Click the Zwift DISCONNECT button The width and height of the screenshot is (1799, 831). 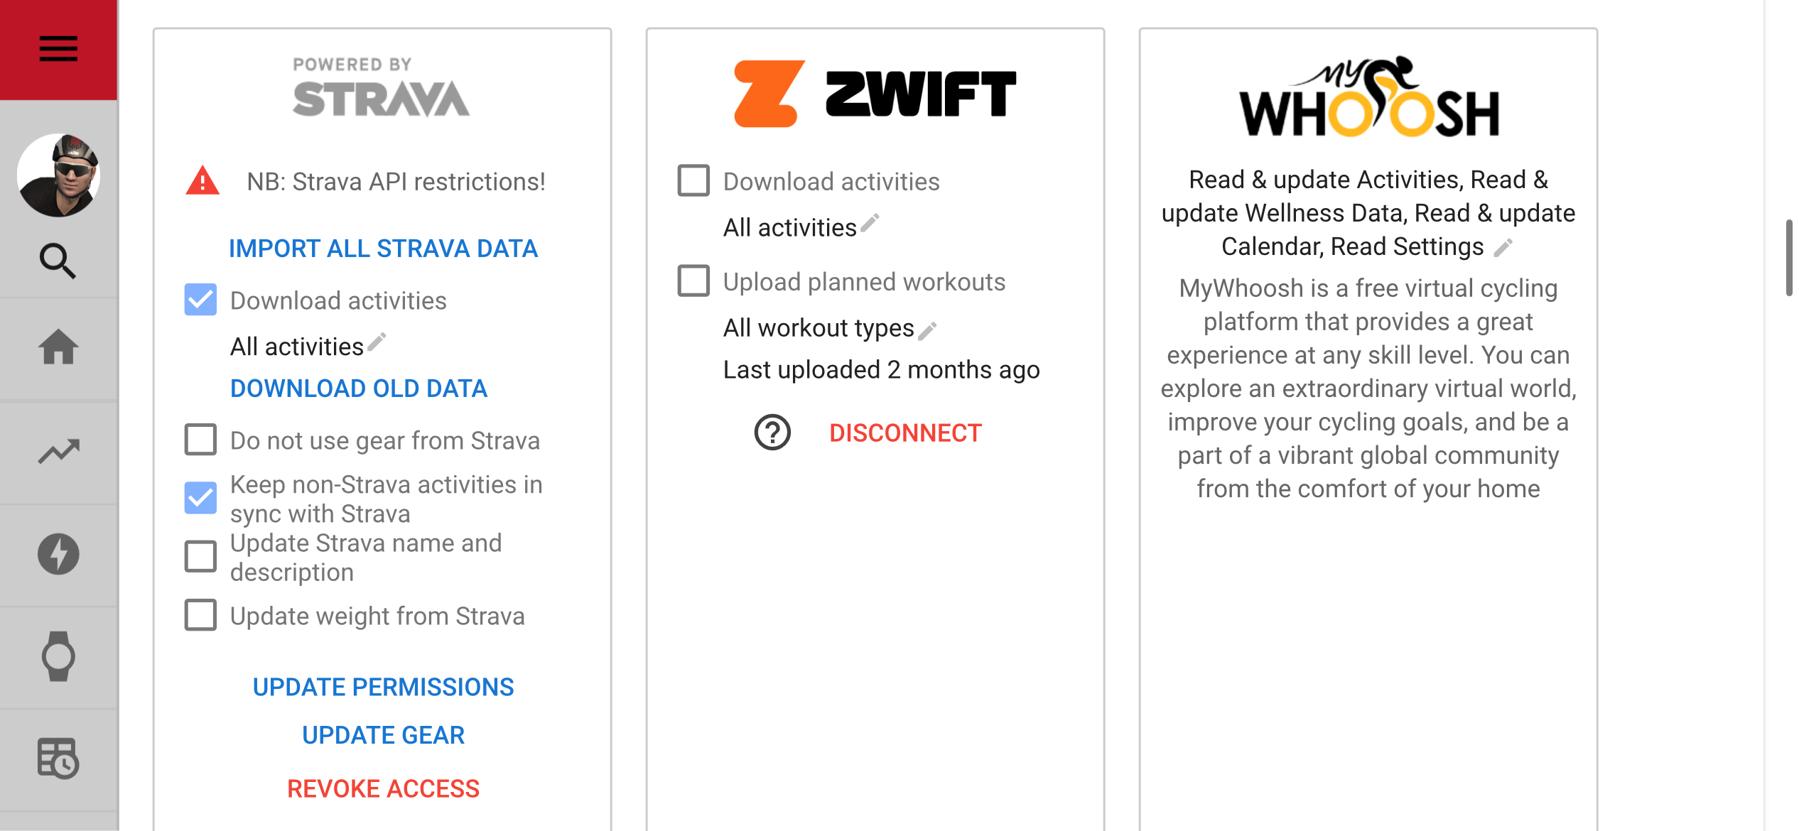(x=905, y=433)
